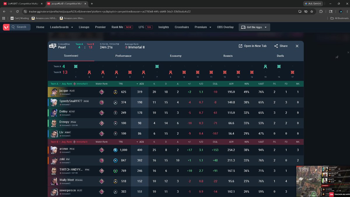This screenshot has width=350, height=197.
Task: Close the match details with the X
Action: 297,46
